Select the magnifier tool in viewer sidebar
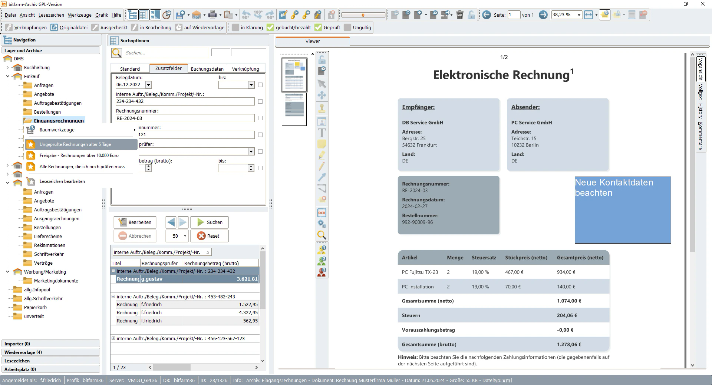This screenshot has width=712, height=385. [x=322, y=235]
